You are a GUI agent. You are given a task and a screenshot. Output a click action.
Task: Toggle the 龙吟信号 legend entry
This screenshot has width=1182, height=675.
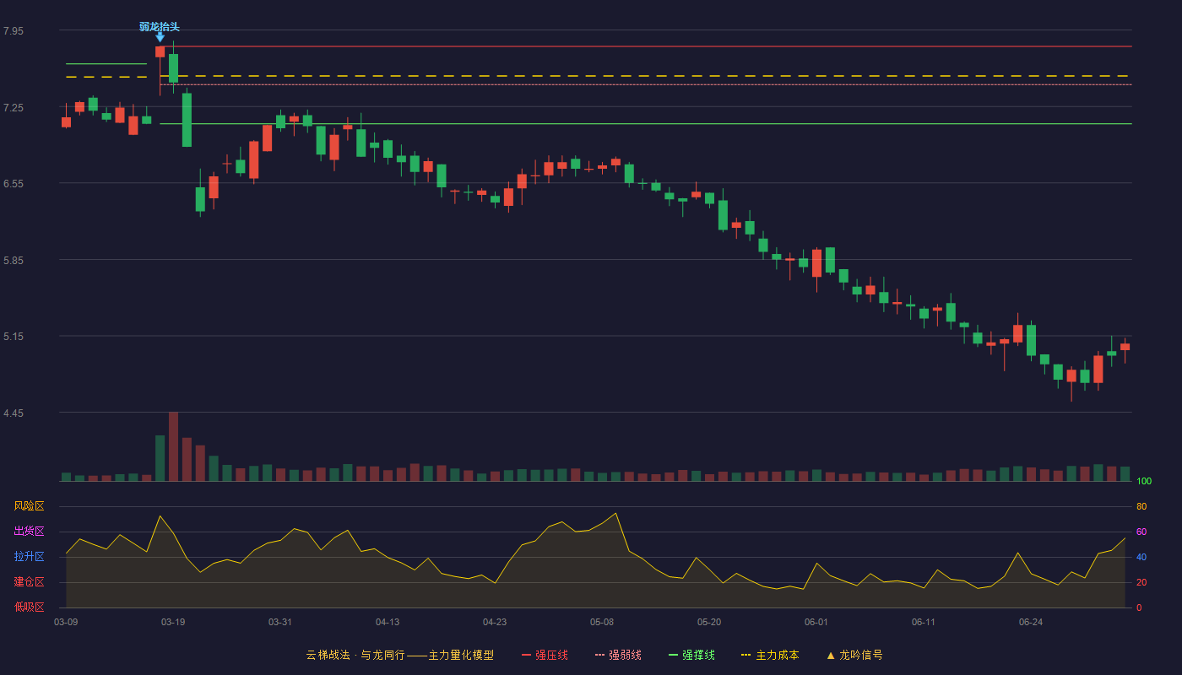coord(854,655)
